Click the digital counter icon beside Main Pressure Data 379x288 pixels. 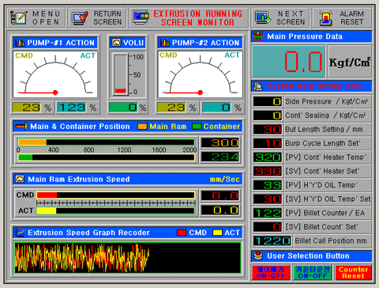[258, 36]
